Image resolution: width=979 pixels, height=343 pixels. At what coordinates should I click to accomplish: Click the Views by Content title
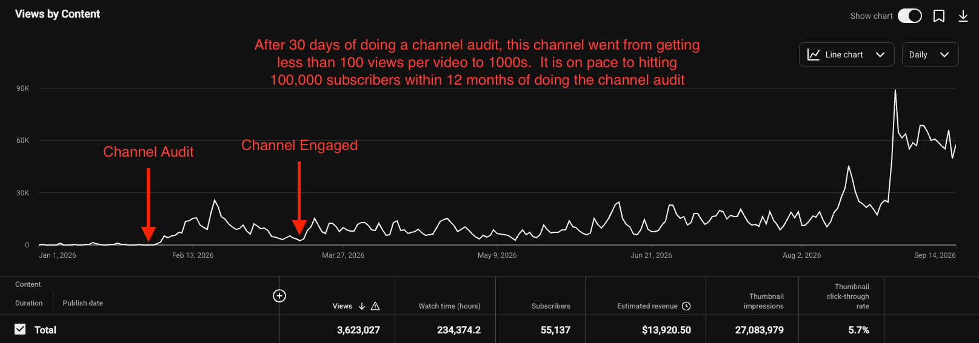click(58, 14)
